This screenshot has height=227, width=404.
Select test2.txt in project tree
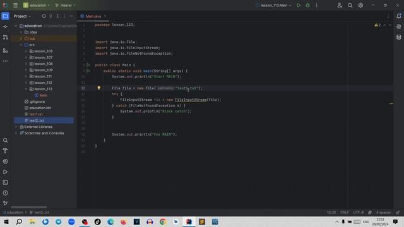click(x=44, y=120)
